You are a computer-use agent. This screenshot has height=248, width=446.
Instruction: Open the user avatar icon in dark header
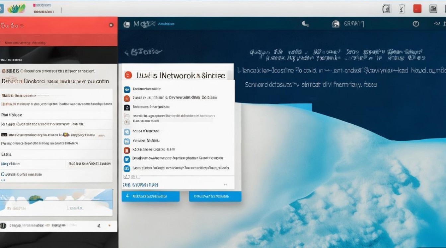pyautogui.click(x=336, y=24)
